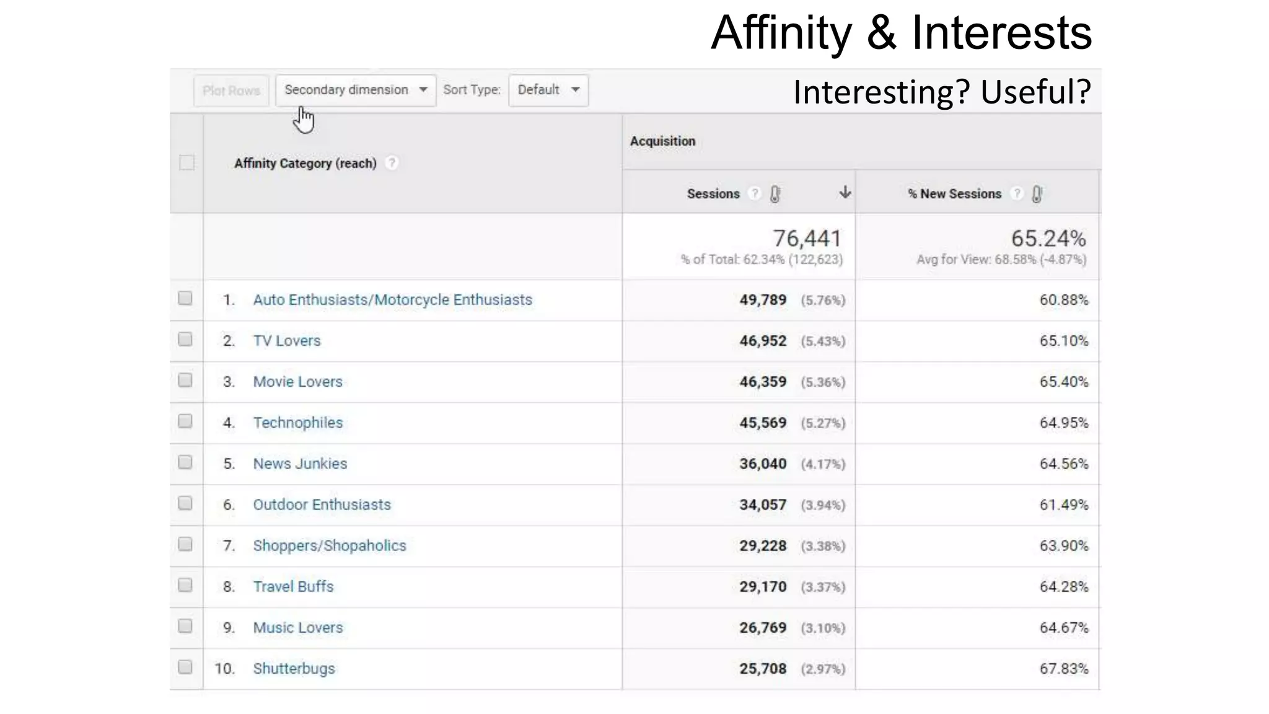Open the Shutterbugs link
Image resolution: width=1269 pixels, height=714 pixels.
294,668
